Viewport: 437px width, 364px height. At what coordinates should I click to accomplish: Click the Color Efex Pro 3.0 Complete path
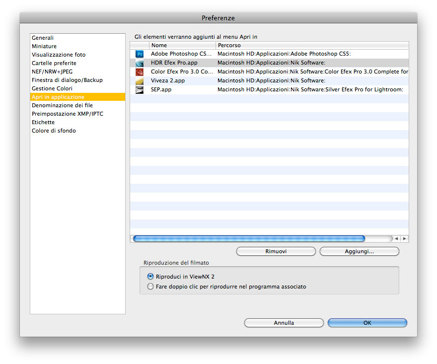313,72
